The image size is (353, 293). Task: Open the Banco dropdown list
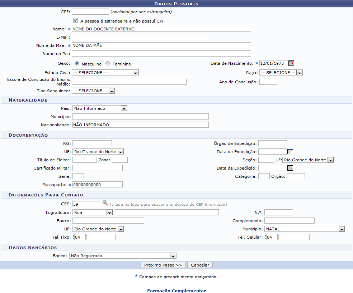(x=173, y=256)
